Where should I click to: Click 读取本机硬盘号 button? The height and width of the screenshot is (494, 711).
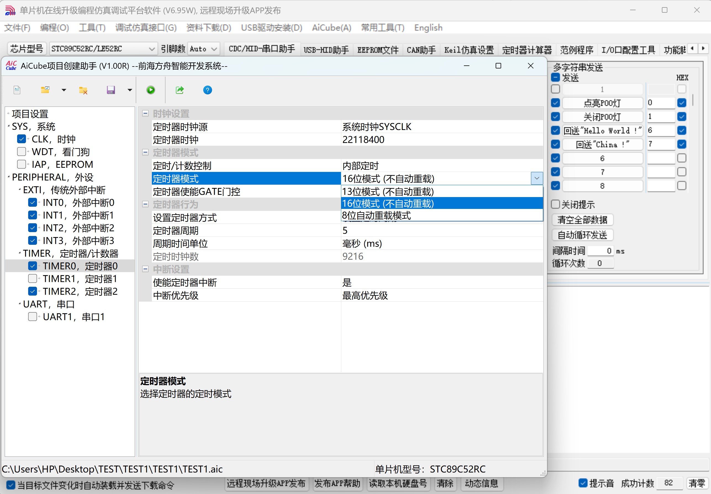coord(398,483)
